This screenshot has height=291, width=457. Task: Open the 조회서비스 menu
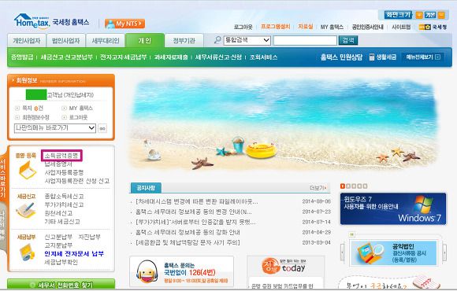point(263,57)
